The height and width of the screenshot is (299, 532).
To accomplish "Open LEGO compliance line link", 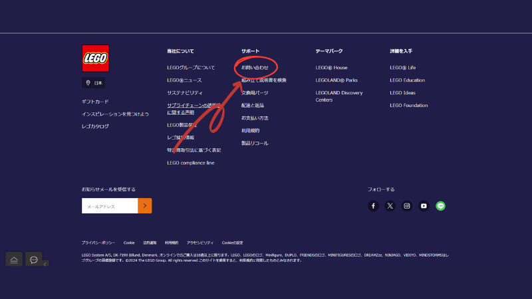I will point(191,163).
